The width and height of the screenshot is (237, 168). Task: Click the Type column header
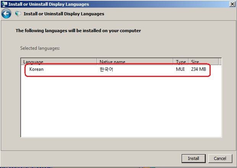pyautogui.click(x=181, y=61)
